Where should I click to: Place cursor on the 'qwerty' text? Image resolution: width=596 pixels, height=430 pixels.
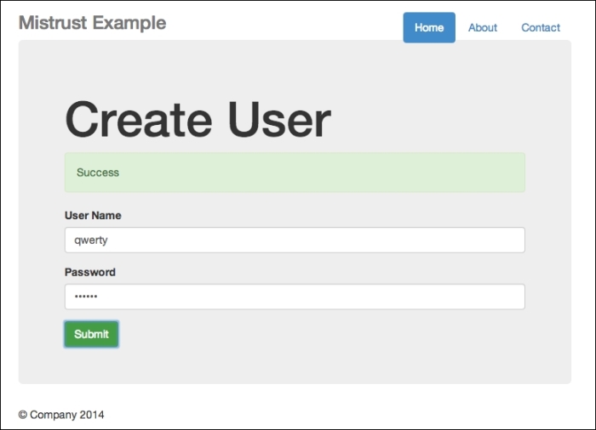(91, 240)
